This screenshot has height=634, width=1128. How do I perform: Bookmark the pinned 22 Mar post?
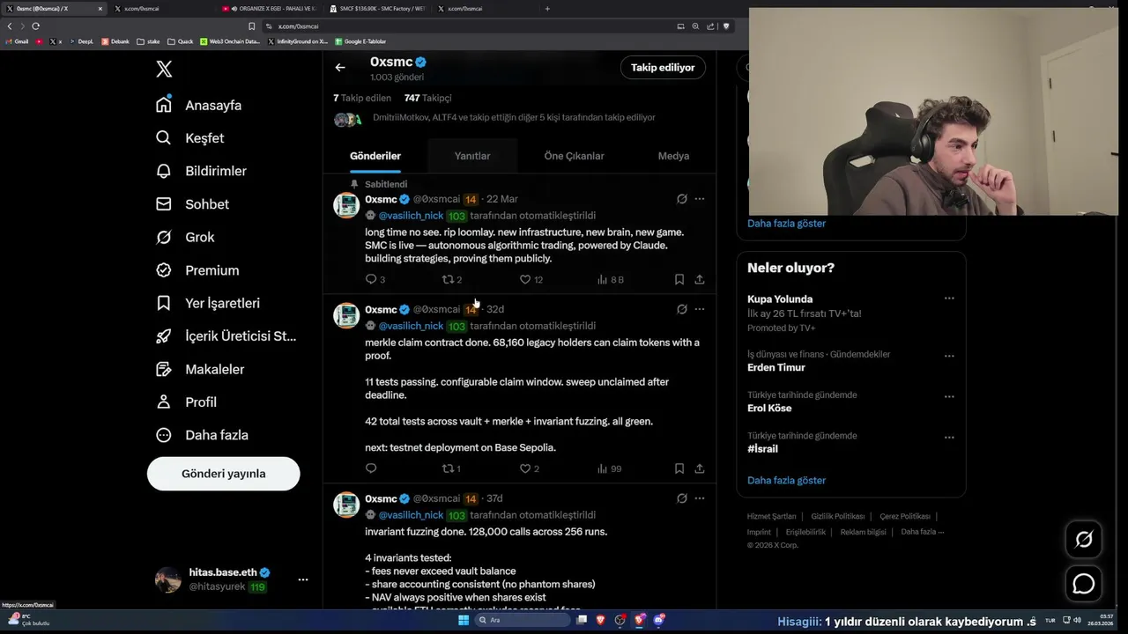pos(679,279)
